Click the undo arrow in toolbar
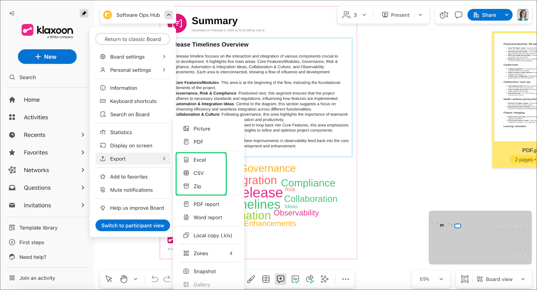Screen dimensions: 537x290 pyautogui.click(x=155, y=279)
